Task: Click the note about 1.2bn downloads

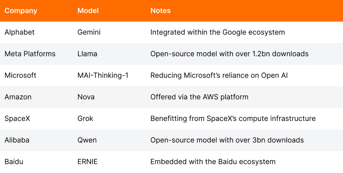Action: (x=229, y=54)
